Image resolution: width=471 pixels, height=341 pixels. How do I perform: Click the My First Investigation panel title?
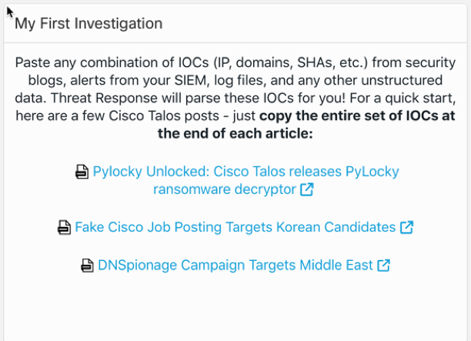(x=89, y=23)
